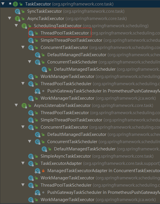Click the green public icon beside SimpleAsyncTaskExecutor
Image resolution: width=160 pixels, height=204 pixels.
[36, 156]
